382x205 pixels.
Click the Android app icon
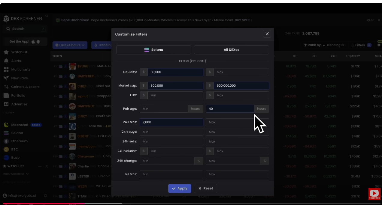38,41
